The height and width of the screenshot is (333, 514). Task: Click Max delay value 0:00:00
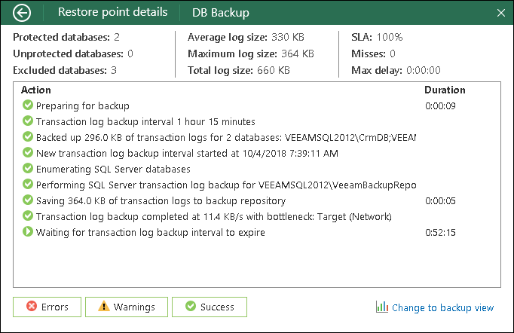424,70
